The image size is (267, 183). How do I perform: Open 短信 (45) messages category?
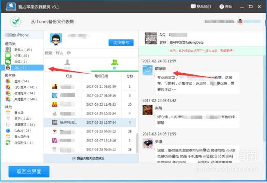coord(21,56)
